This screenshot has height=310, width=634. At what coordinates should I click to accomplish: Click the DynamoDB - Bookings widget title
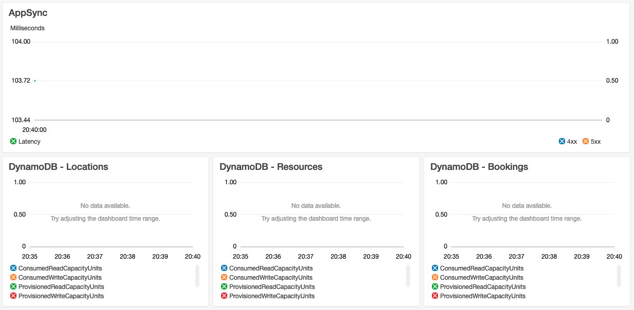point(479,167)
